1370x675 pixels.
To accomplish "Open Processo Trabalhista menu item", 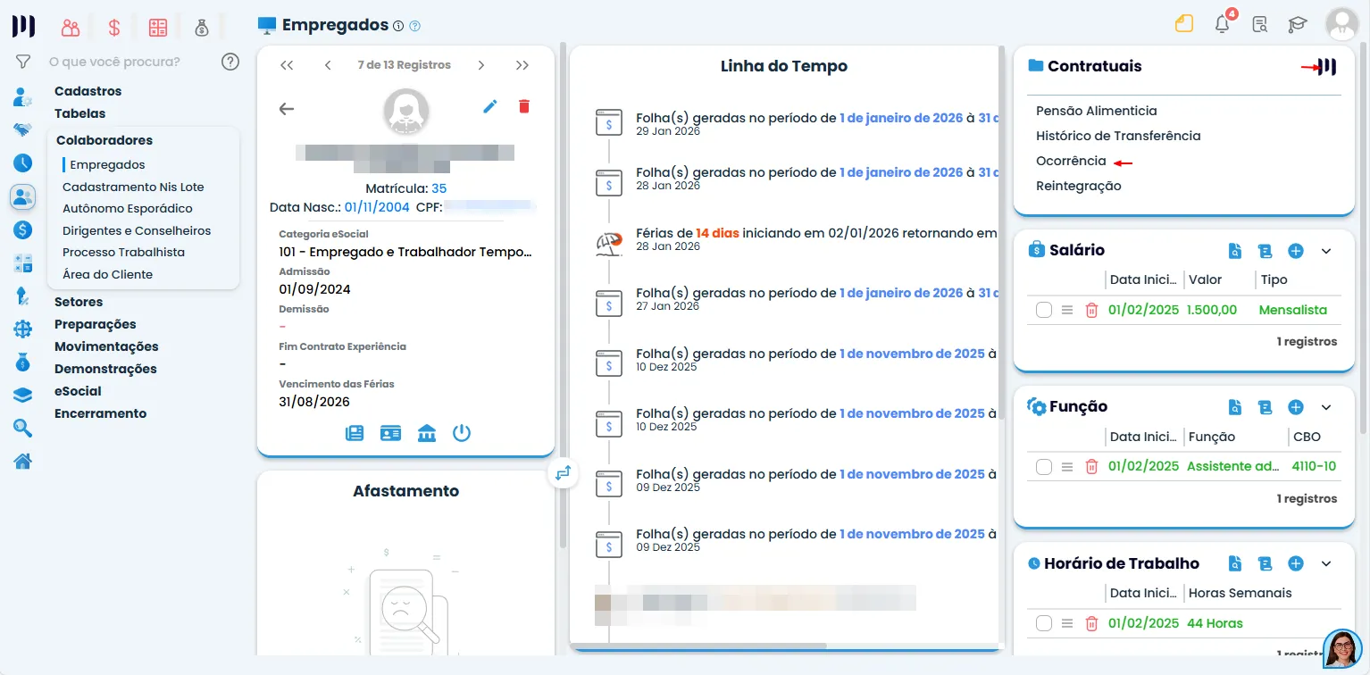I will click(123, 253).
